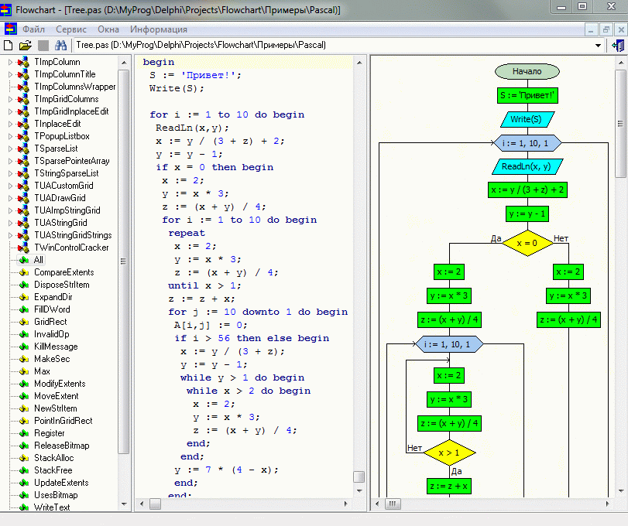Click the exit door icon at toolbar right
628x526 pixels.
point(618,46)
